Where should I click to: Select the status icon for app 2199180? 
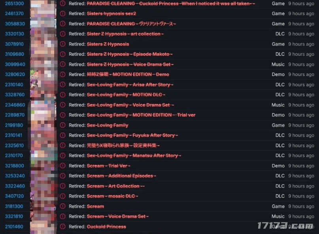click(x=63, y=125)
